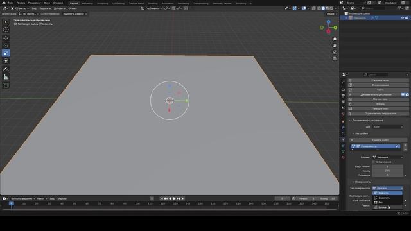Click the Ткань physics button

coord(378,90)
